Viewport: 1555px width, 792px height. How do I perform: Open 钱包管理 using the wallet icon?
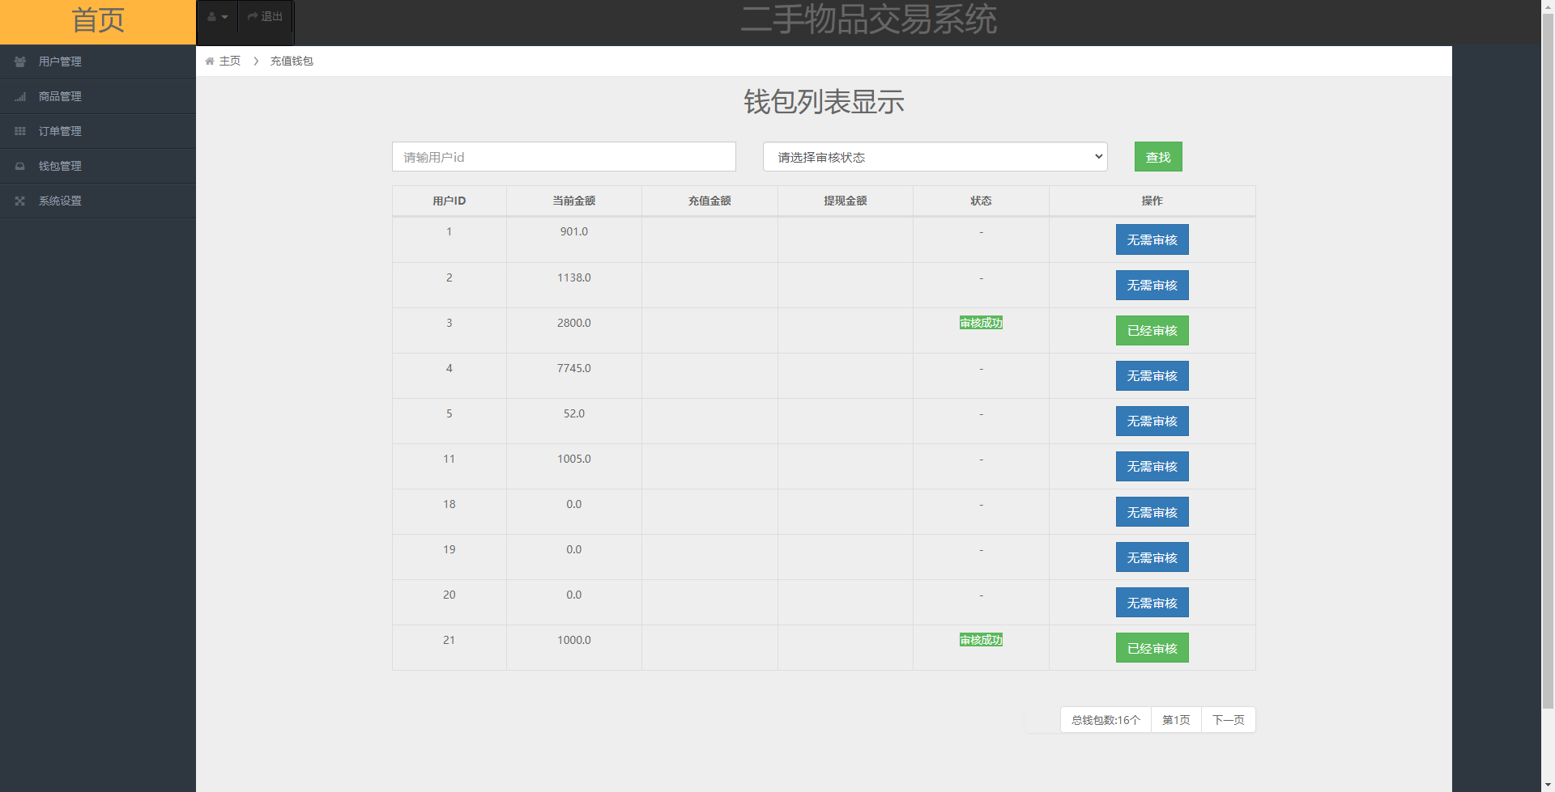(20, 166)
